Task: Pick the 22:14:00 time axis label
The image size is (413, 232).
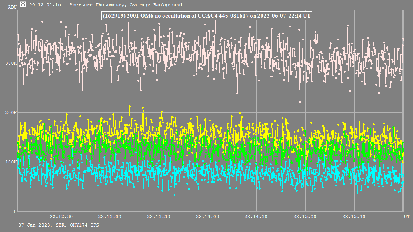Action: pyautogui.click(x=208, y=216)
